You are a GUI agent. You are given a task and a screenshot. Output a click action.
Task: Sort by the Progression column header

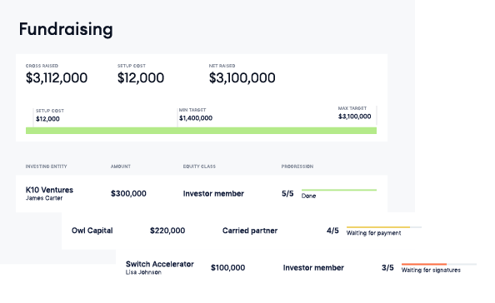(297, 166)
